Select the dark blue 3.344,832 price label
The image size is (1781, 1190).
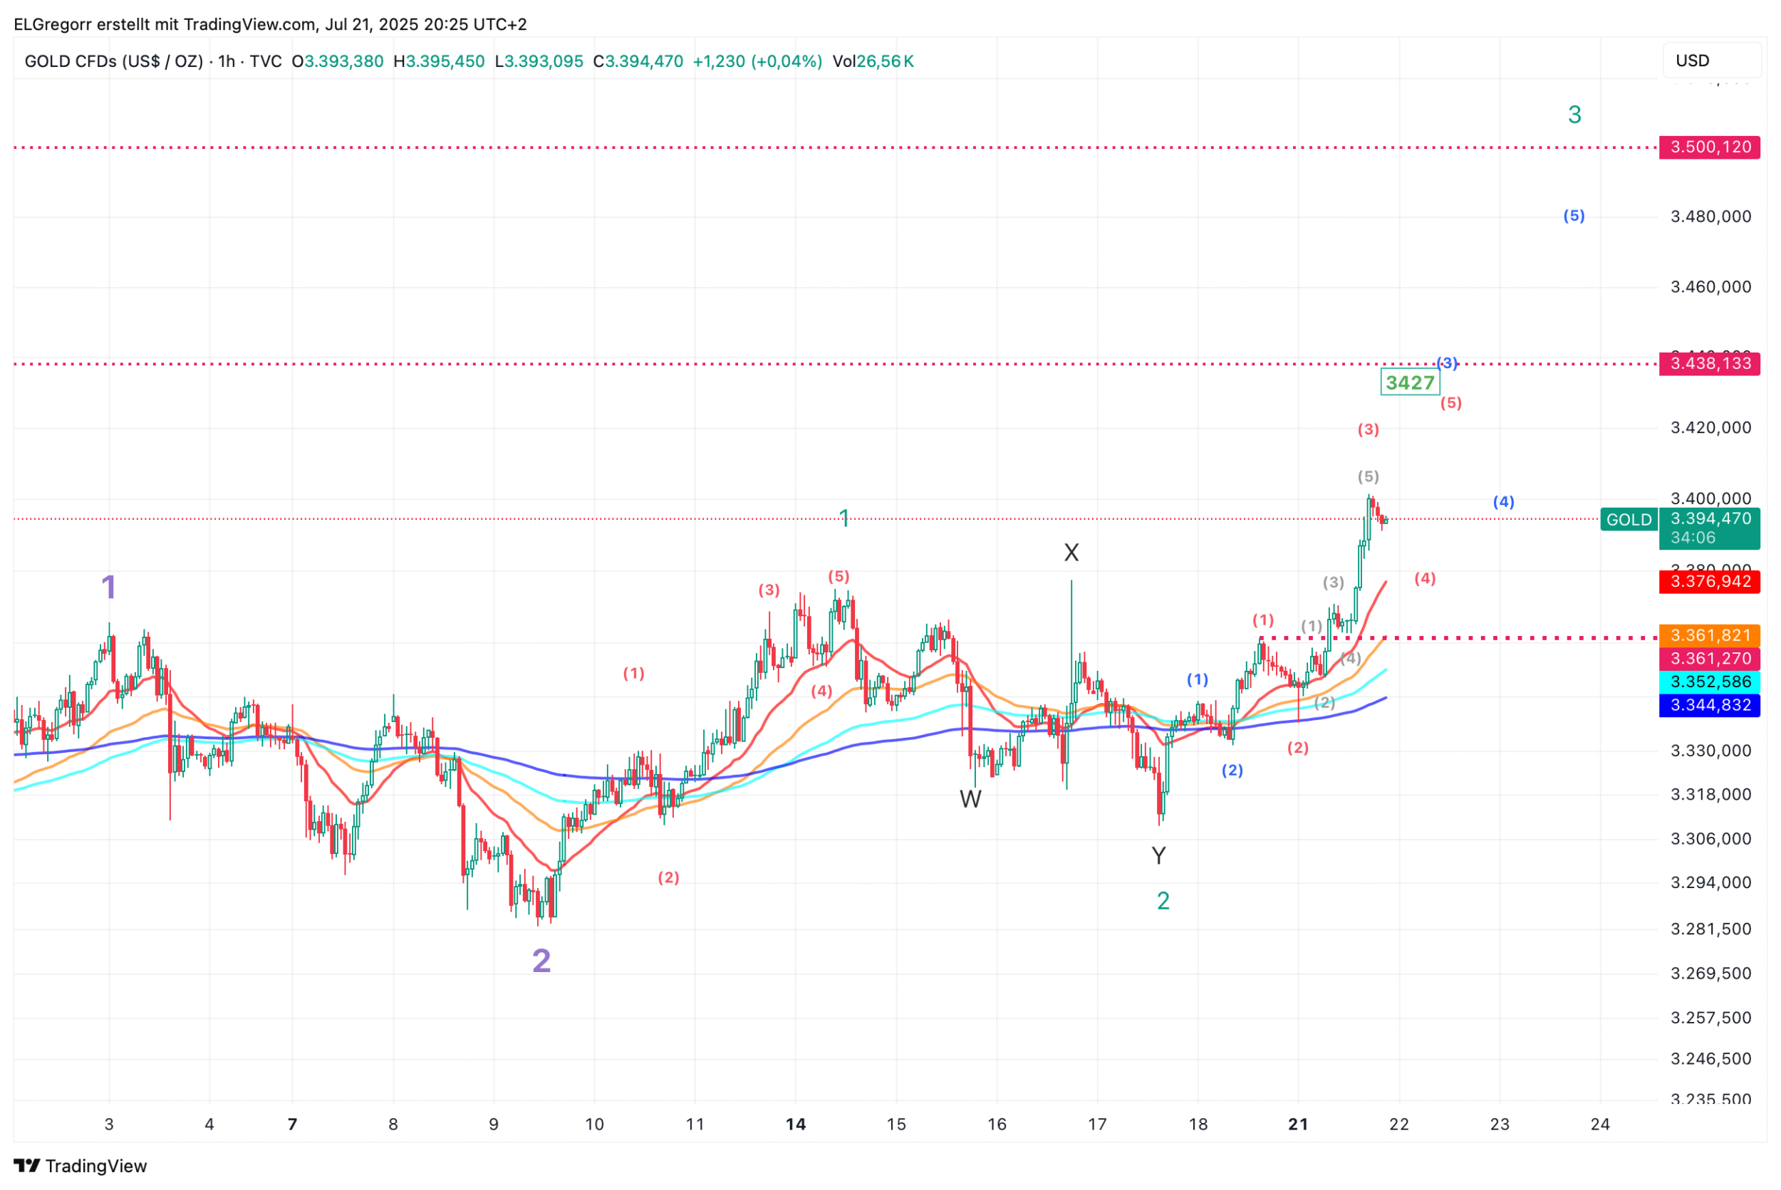point(1709,705)
